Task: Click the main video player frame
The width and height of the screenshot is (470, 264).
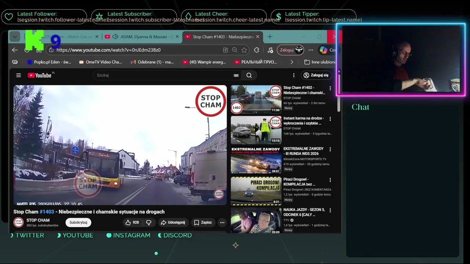Action: 120,145
